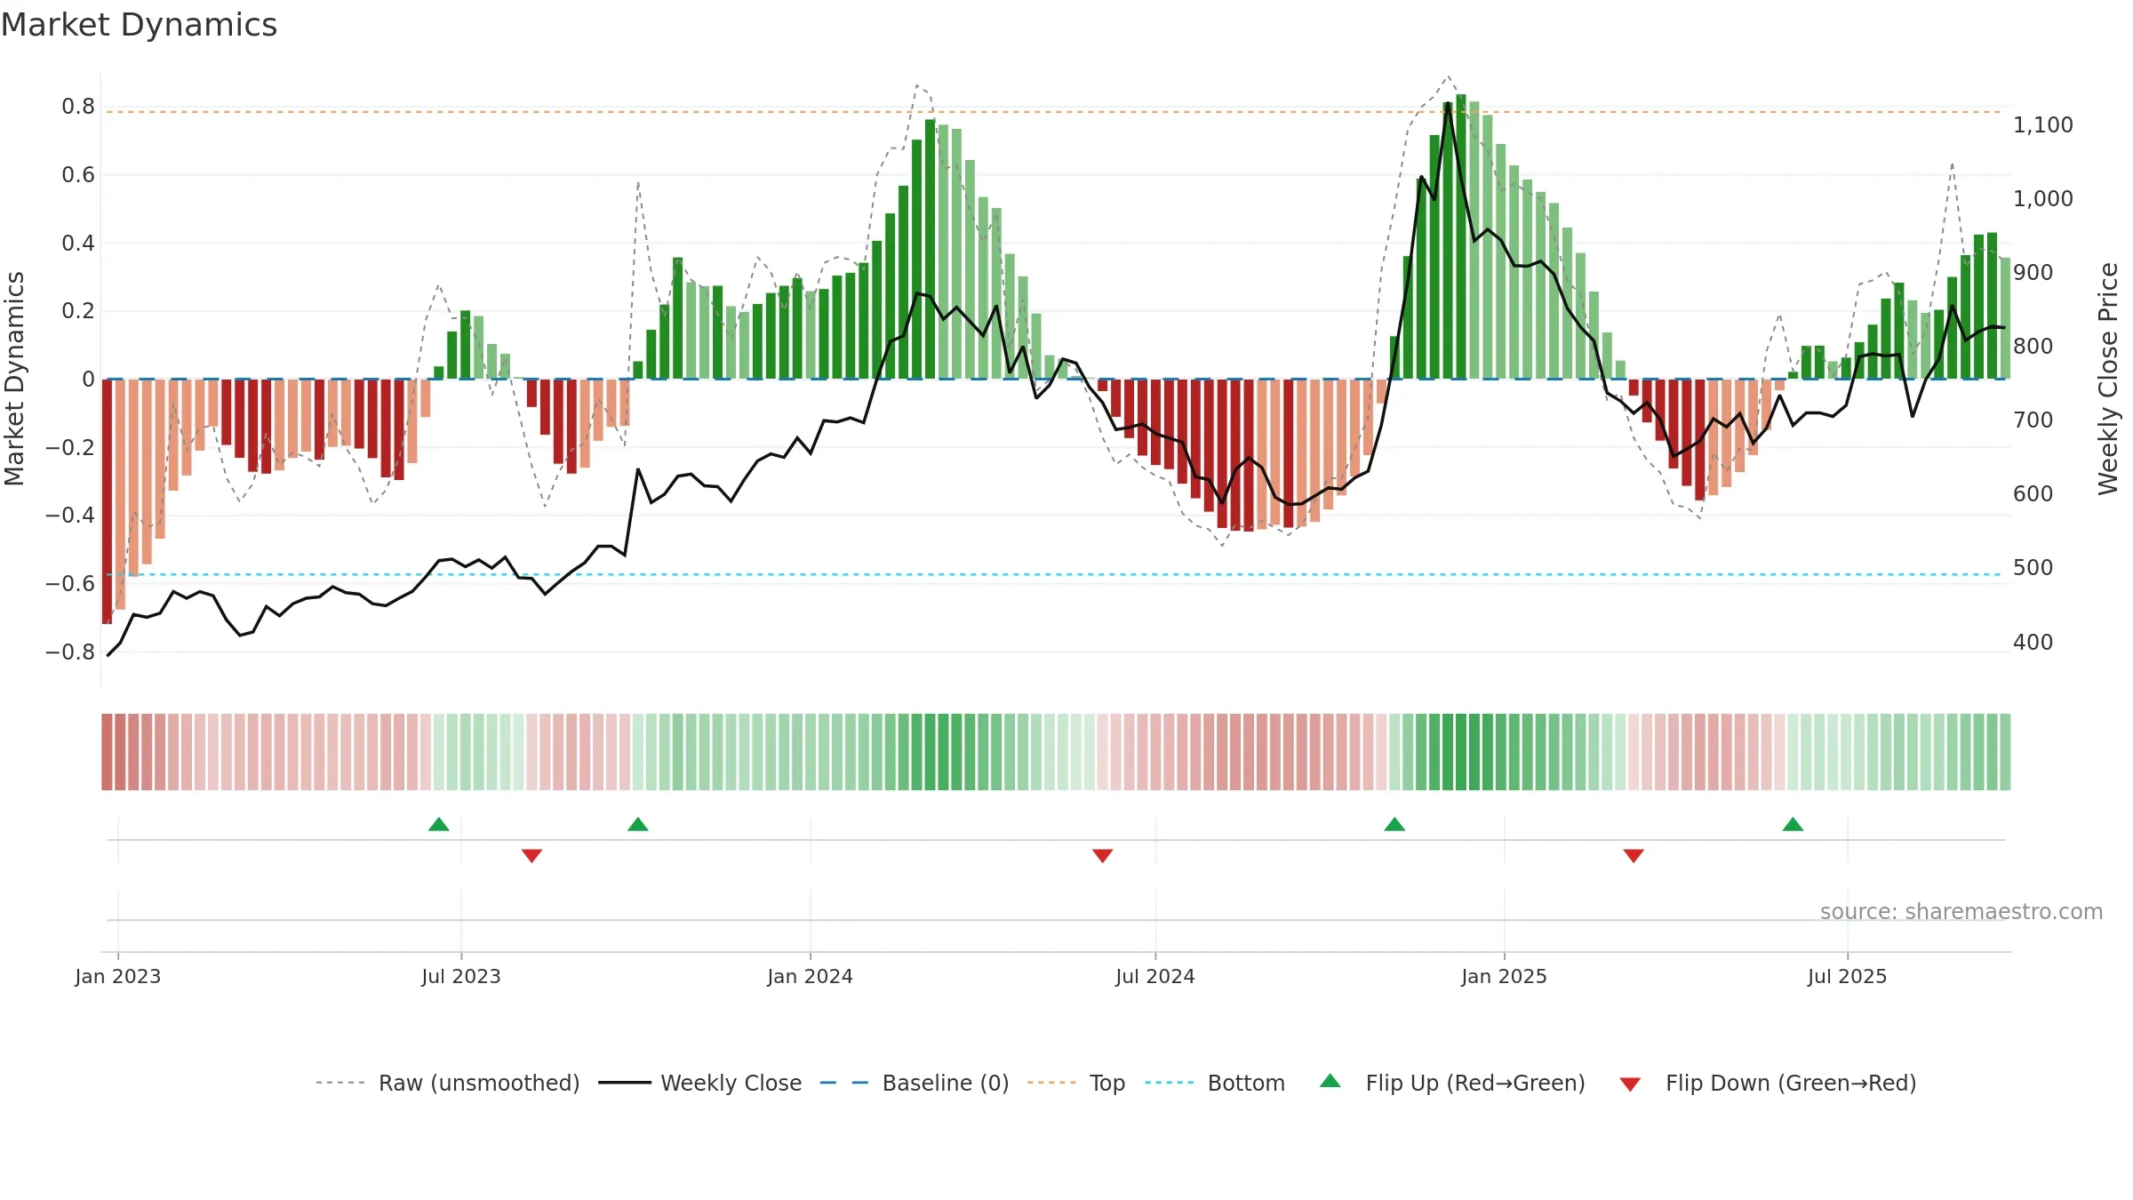The image size is (2133, 1200).
Task: Click the −0.8 left axis tick label
Action: (70, 652)
